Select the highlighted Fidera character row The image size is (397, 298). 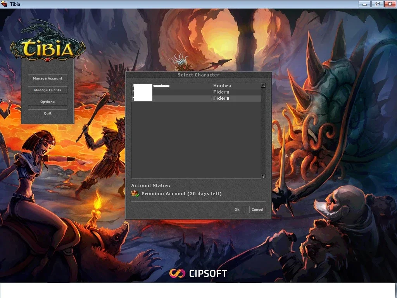coord(196,98)
